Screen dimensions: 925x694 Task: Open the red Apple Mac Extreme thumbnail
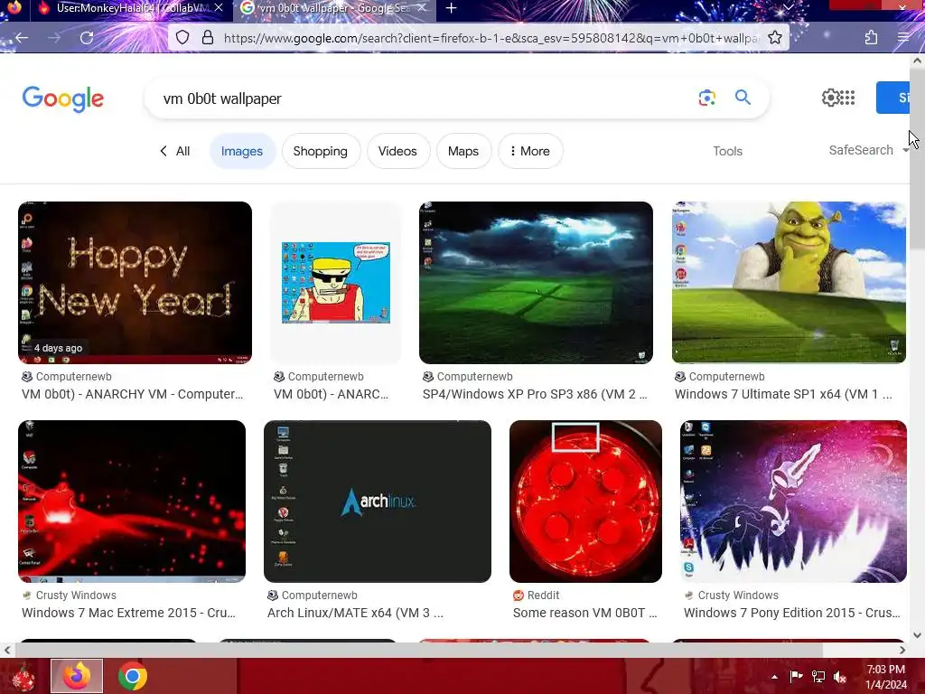(132, 502)
